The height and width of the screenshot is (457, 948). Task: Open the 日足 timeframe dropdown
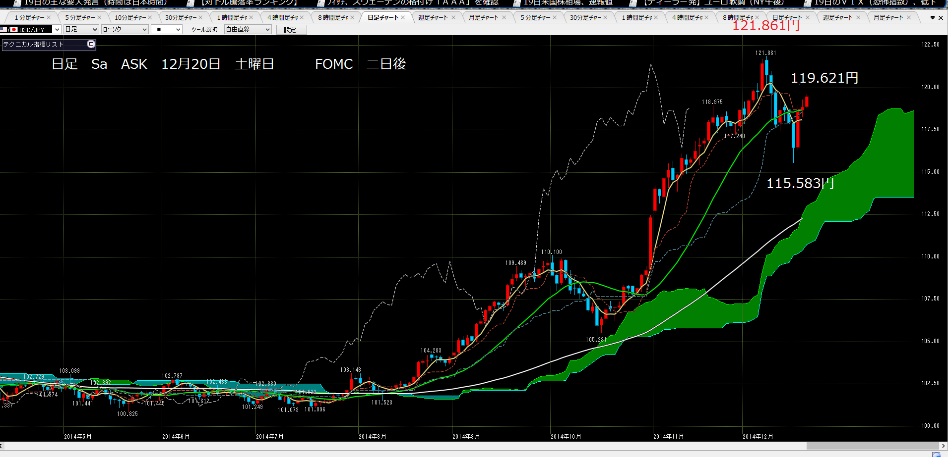tap(81, 30)
